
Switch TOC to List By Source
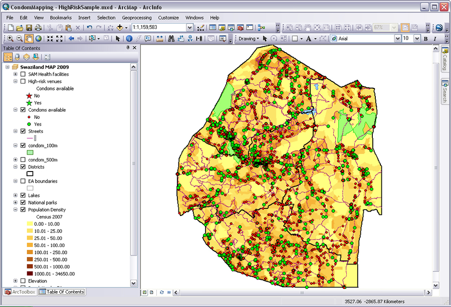[18, 57]
